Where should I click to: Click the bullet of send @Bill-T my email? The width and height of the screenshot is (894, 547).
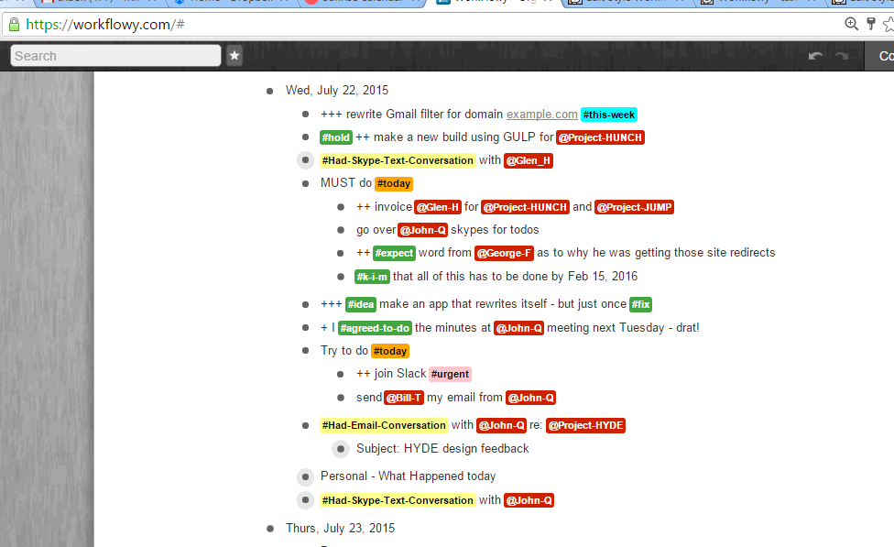point(341,398)
